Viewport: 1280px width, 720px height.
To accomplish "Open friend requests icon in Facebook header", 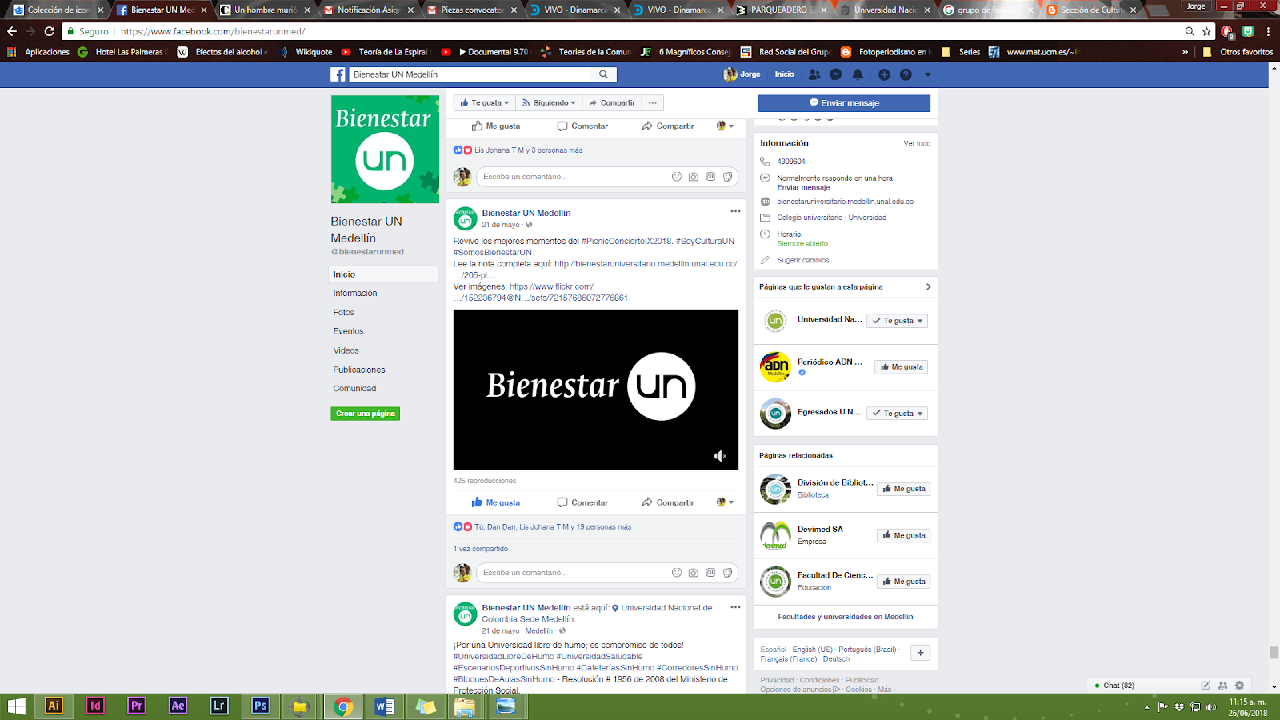I will coord(814,74).
